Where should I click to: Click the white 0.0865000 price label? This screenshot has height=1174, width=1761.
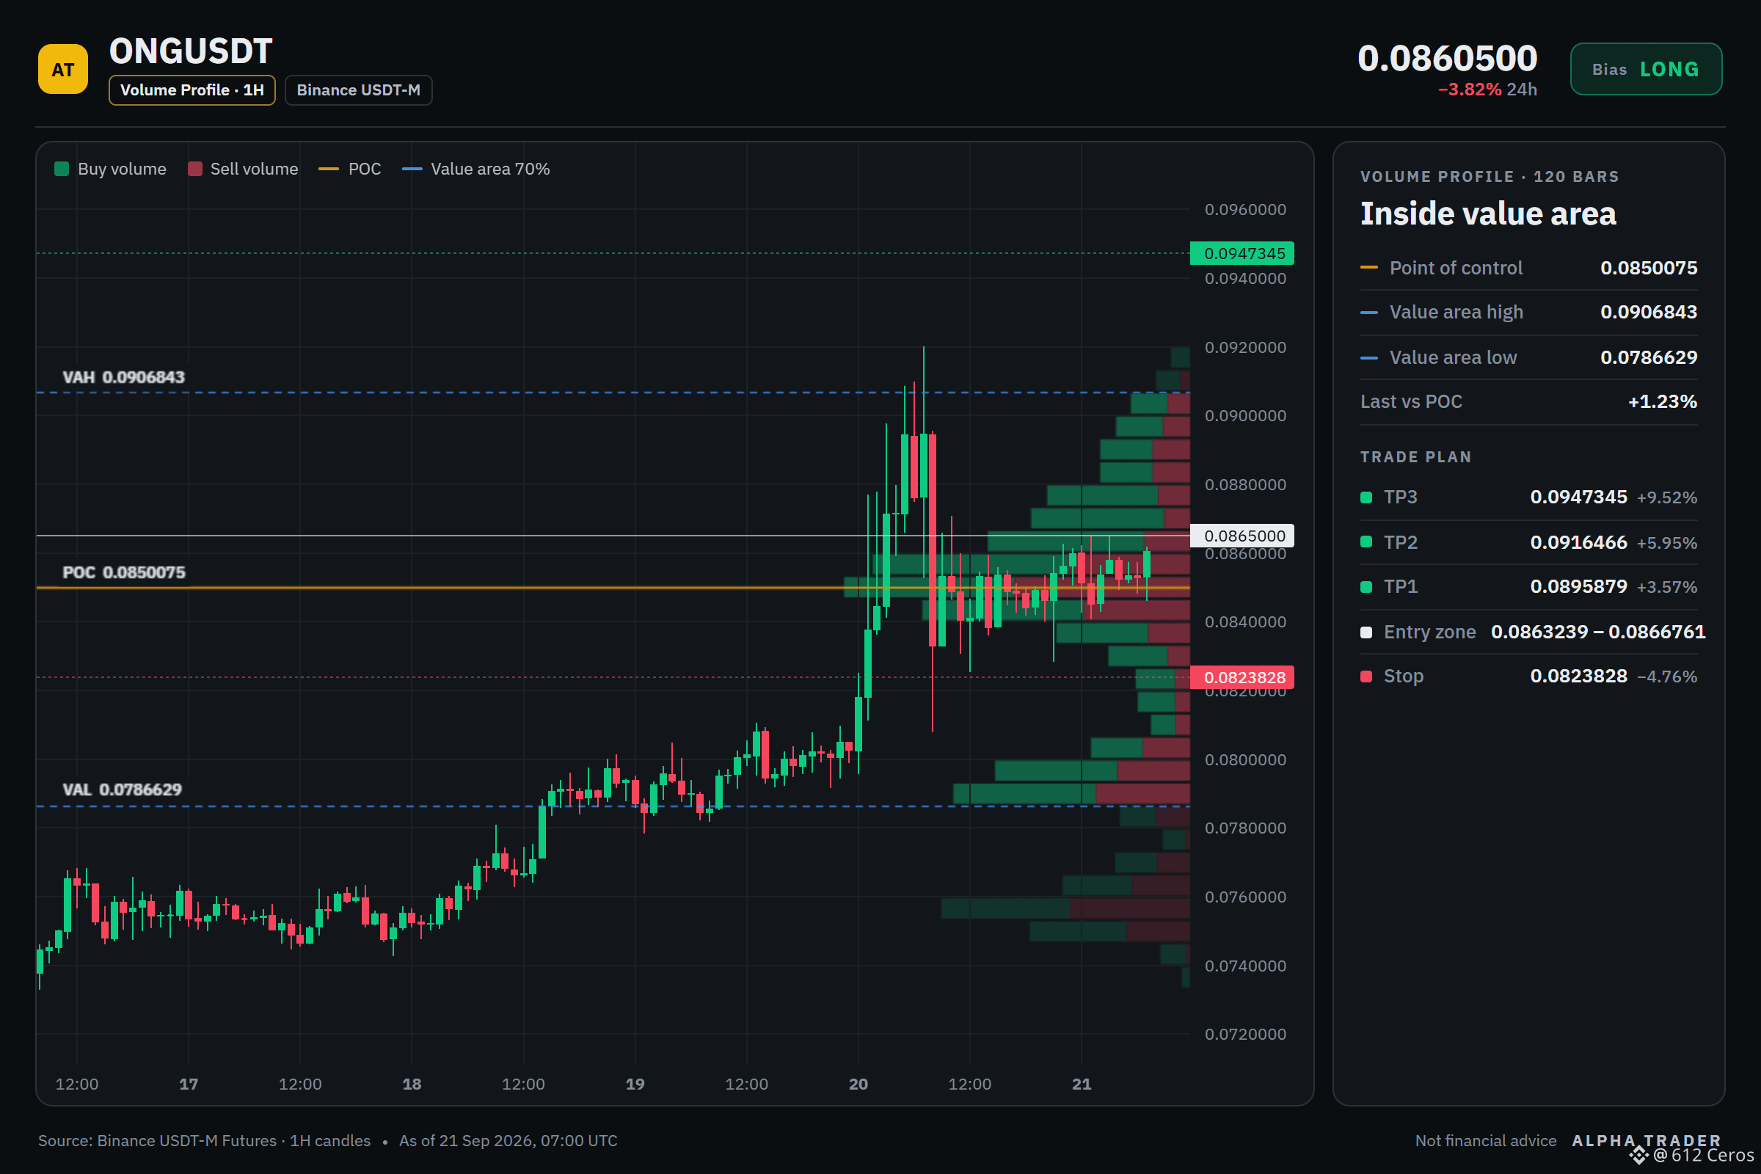[x=1242, y=536]
